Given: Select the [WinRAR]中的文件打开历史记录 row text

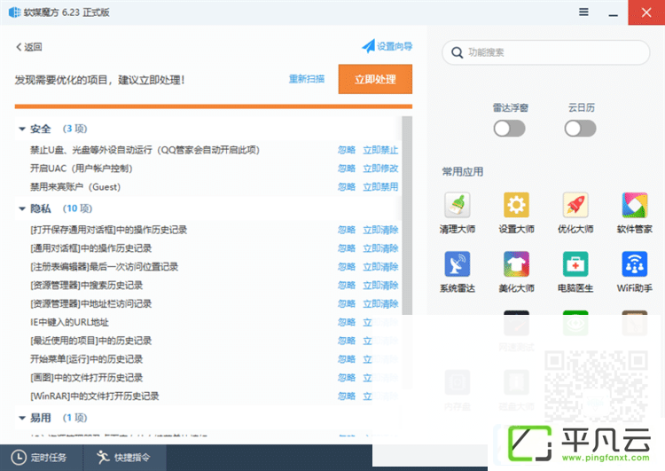Looking at the screenshot, I should [x=95, y=396].
